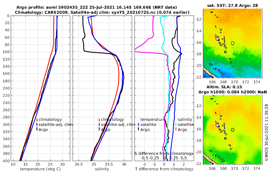This screenshot has width=269, height=173.
Task: Click the red climatology legend swatch in salinity panel
Action: coord(99,120)
